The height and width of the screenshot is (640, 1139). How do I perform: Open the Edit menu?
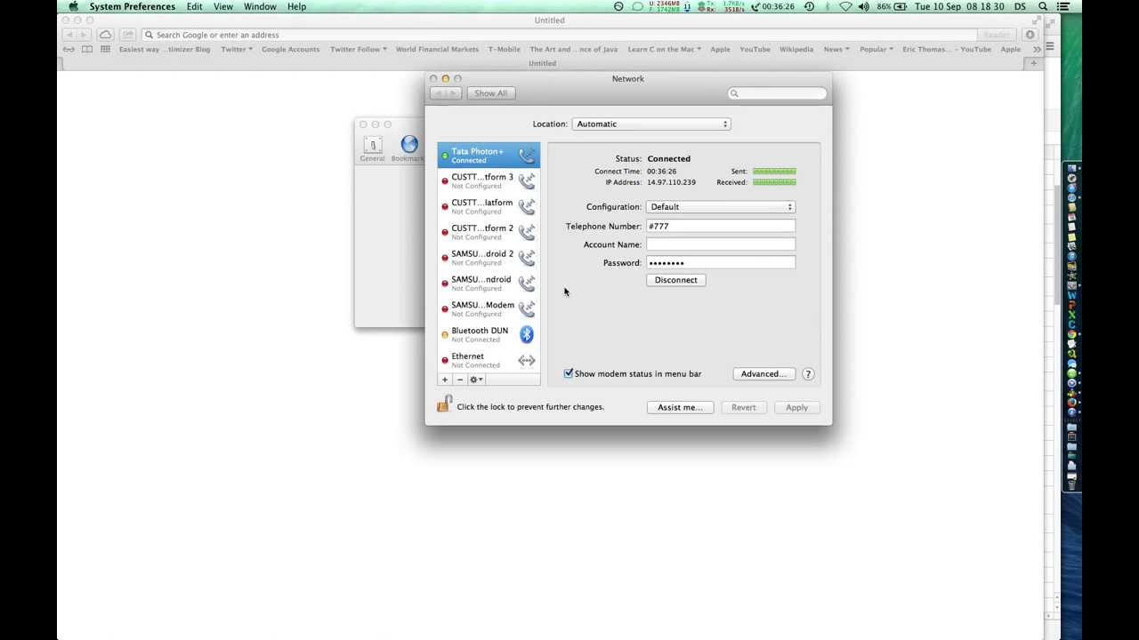(x=194, y=6)
